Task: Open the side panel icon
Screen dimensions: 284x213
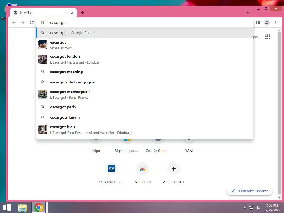Action: tap(258, 22)
